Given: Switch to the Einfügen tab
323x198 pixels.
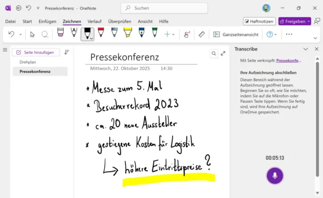Looking at the screenshot, I should [x=47, y=21].
